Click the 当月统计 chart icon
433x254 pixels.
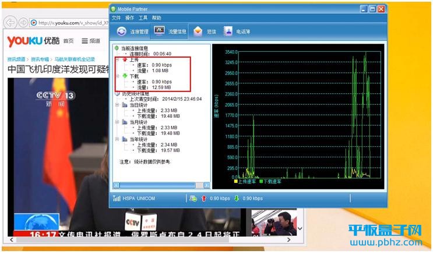[x=125, y=122]
